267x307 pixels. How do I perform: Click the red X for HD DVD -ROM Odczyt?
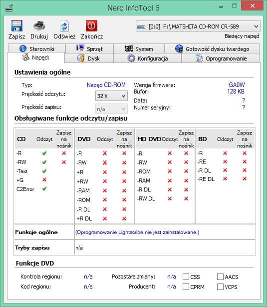tap(170, 171)
